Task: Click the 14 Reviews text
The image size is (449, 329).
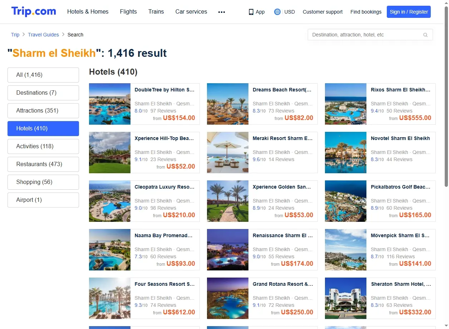Action: pos(281,159)
